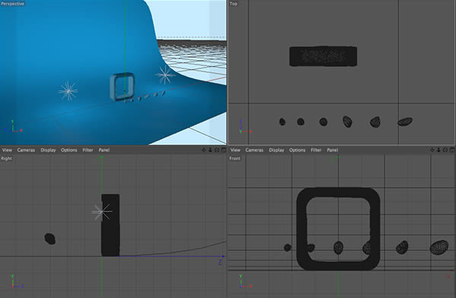
Task: Select the square frame object in Front view
Action: coord(338,229)
